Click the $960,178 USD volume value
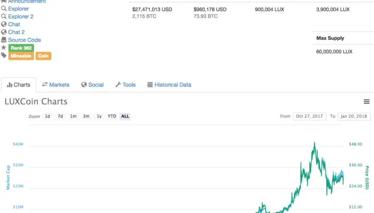Viewport: 374px width, 213px height. tap(210, 9)
